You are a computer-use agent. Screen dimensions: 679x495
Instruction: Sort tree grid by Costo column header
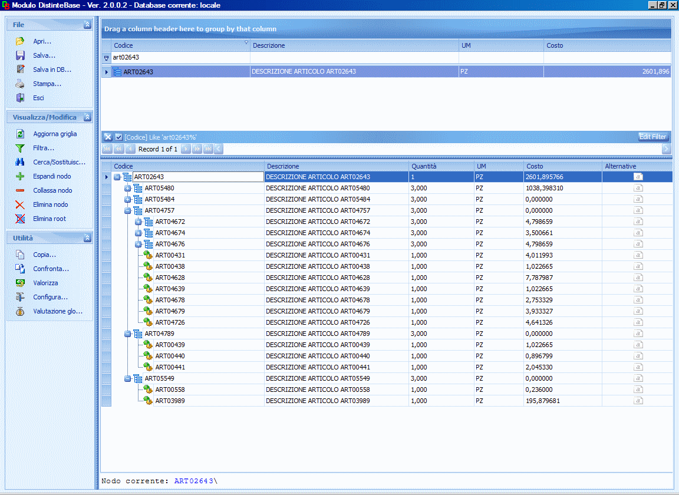pyautogui.click(x=562, y=166)
